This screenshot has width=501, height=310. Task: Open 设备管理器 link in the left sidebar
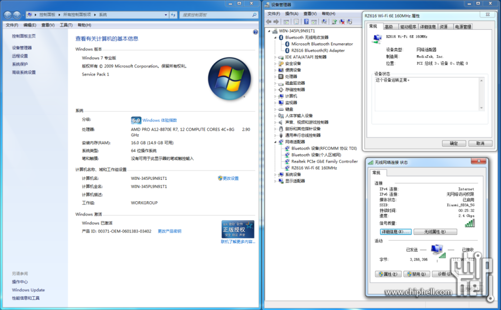pyautogui.click(x=21, y=48)
